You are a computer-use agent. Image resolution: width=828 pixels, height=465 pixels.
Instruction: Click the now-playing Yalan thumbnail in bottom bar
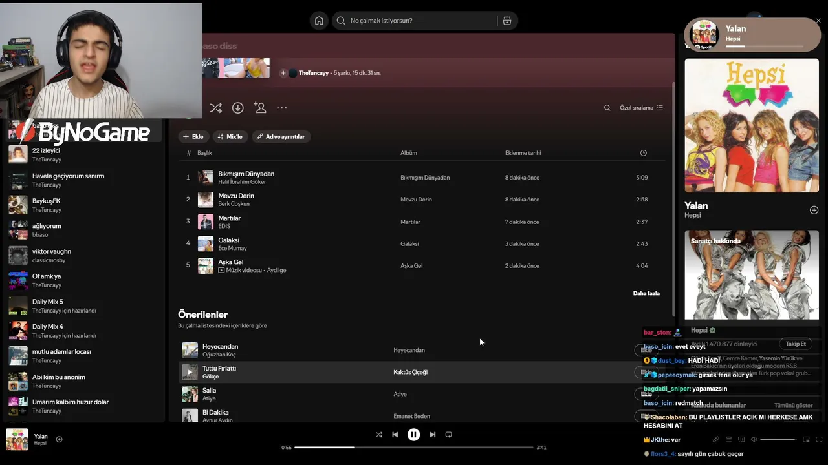pos(17,439)
